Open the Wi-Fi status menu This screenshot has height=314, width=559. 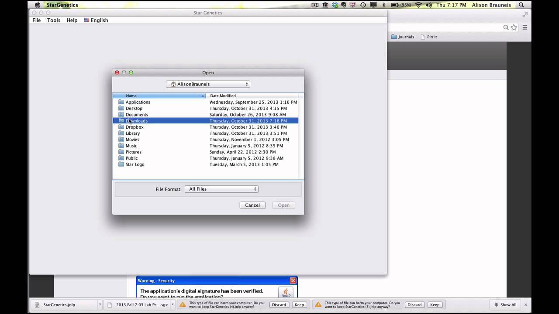[x=418, y=5]
